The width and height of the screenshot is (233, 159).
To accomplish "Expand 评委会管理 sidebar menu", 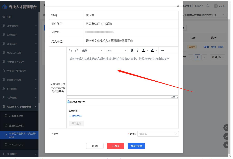I will tap(19, 26).
